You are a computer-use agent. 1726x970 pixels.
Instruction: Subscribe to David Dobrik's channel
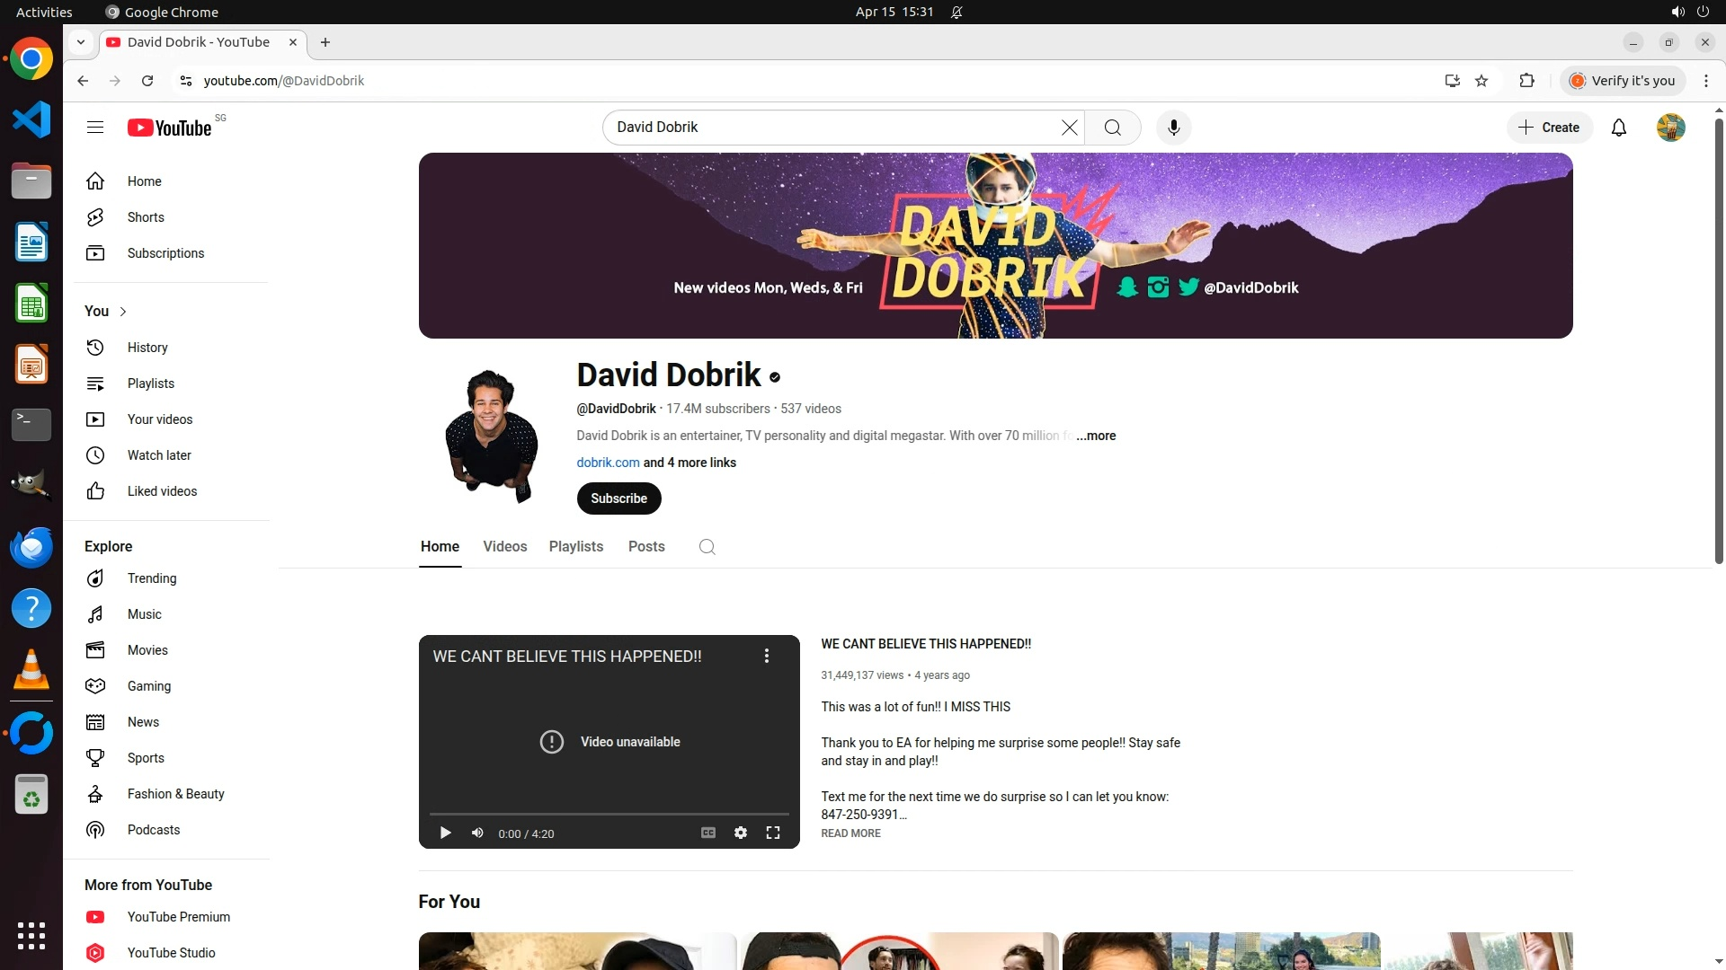618,498
